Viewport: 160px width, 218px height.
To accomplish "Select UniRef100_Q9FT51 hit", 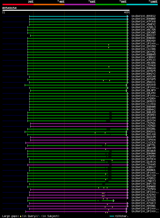I will (143, 145).
